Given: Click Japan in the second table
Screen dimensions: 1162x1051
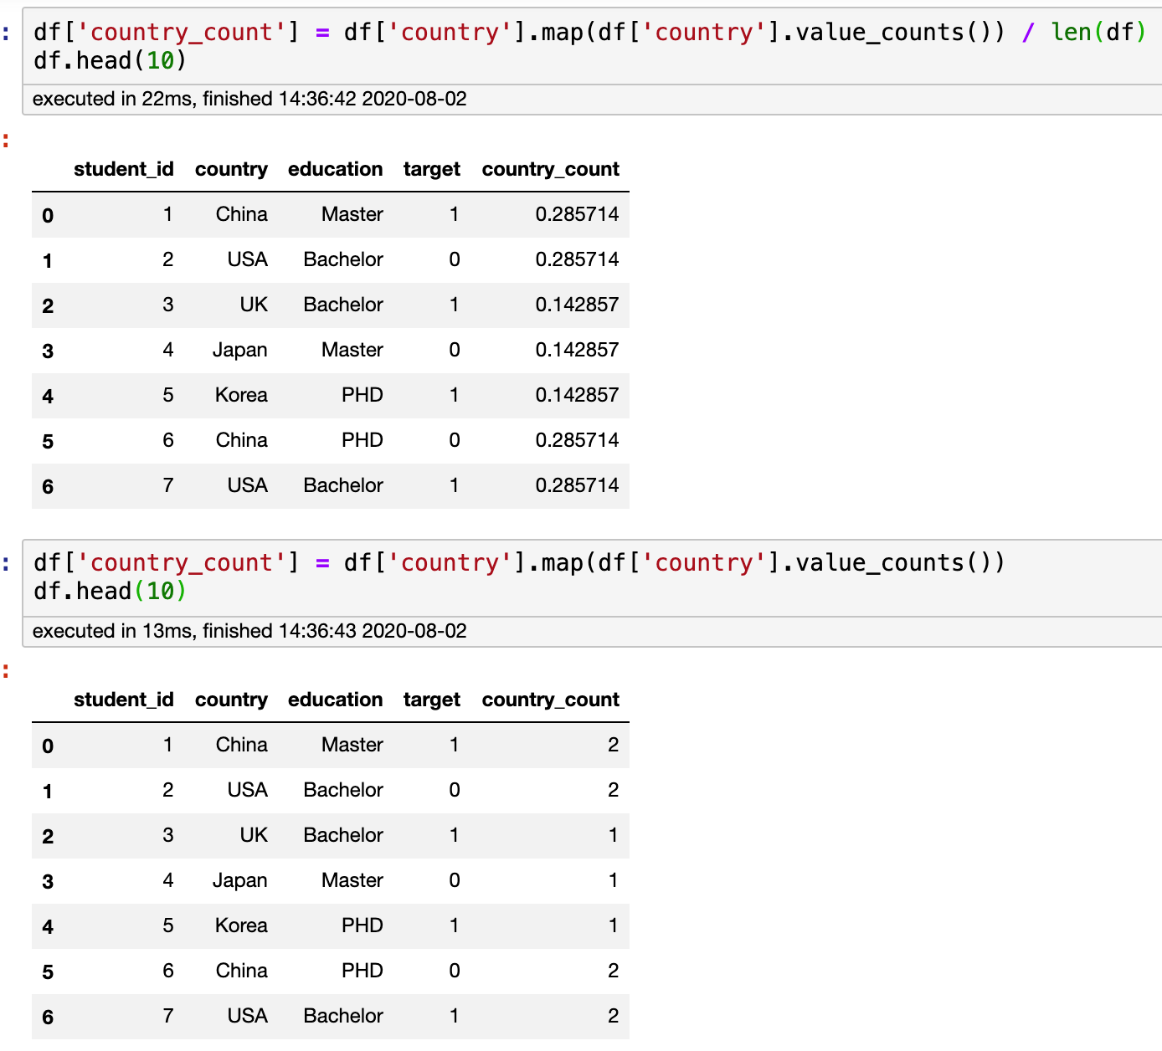Looking at the screenshot, I should tap(239, 880).
